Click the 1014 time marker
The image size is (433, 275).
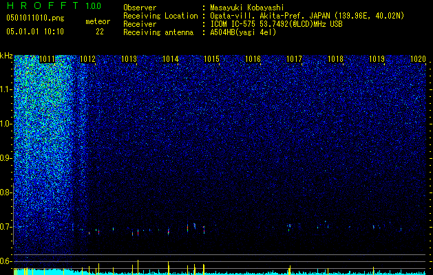tap(171, 58)
